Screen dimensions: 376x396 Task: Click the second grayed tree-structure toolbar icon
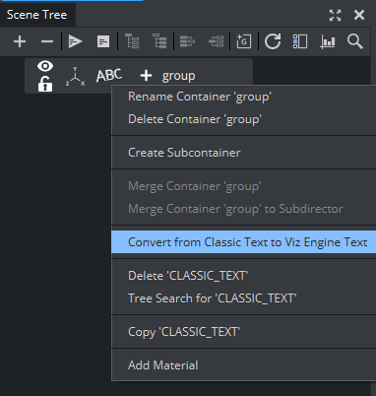159,41
